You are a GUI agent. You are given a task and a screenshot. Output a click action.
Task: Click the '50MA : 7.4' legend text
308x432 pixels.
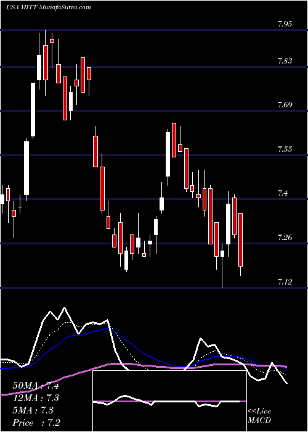[36, 386]
